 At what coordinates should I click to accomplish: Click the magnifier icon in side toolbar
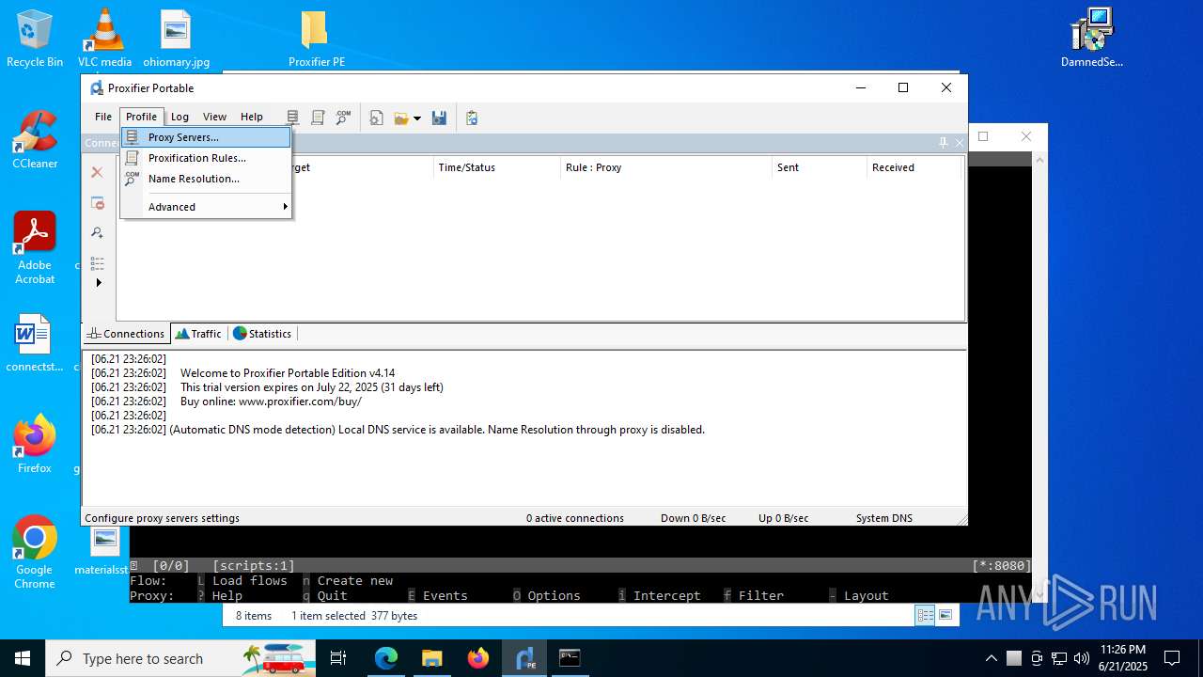coord(97,232)
